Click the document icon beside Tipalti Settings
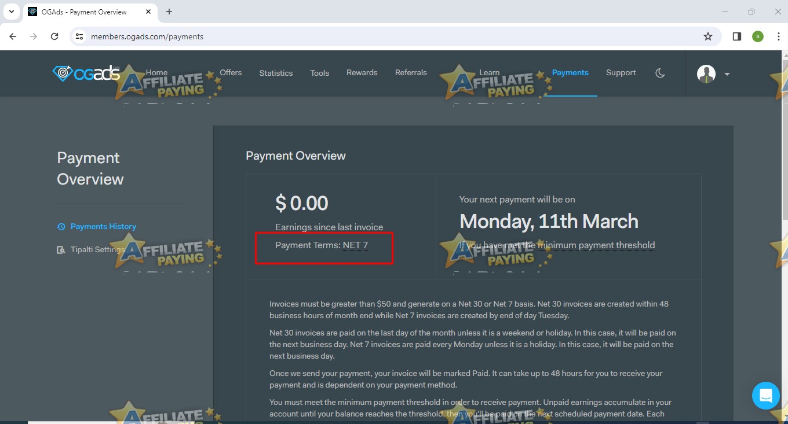The height and width of the screenshot is (424, 788). point(61,249)
